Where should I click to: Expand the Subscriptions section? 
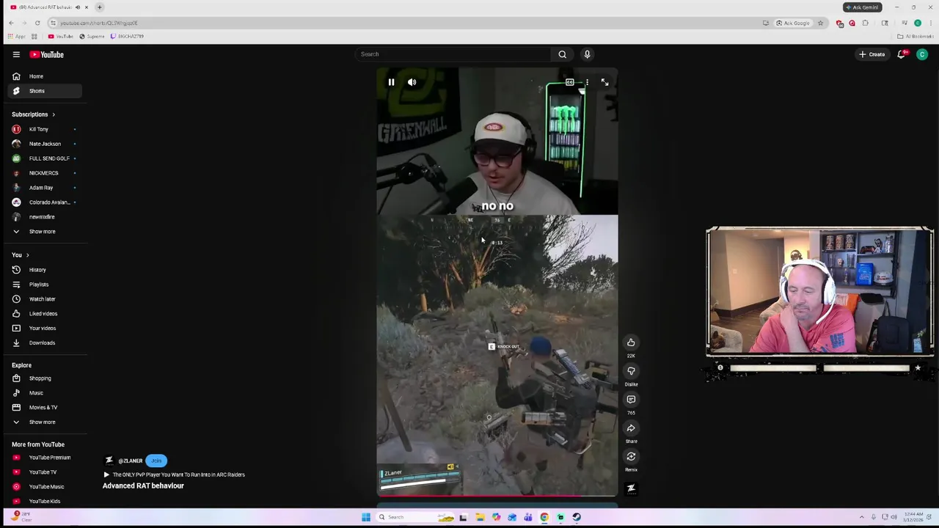(34, 114)
